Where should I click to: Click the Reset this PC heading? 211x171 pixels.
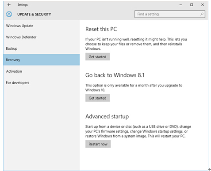click(x=101, y=29)
